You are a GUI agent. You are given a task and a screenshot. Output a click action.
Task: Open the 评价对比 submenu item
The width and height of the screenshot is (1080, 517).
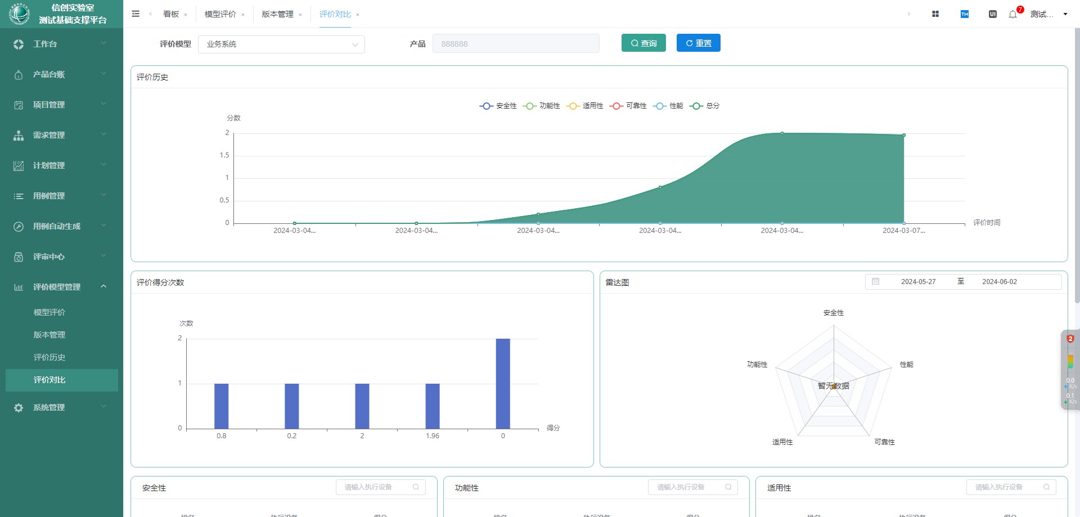[x=62, y=380]
